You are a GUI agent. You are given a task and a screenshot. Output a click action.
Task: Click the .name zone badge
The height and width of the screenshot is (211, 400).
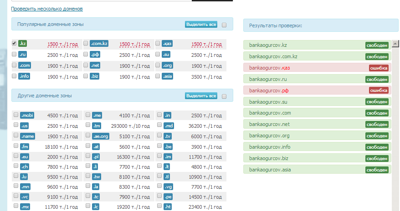point(27,136)
